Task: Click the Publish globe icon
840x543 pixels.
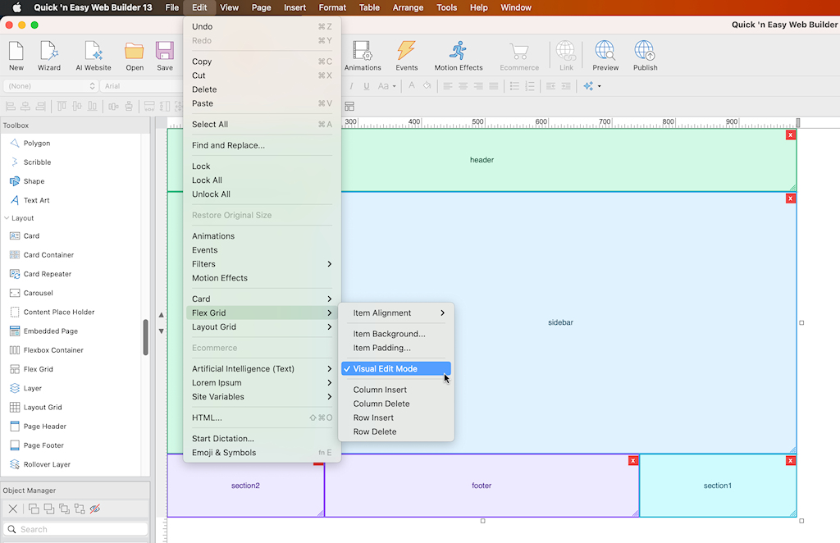Action: point(645,56)
